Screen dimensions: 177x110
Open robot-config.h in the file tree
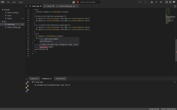pyautogui.click(x=12, y=13)
